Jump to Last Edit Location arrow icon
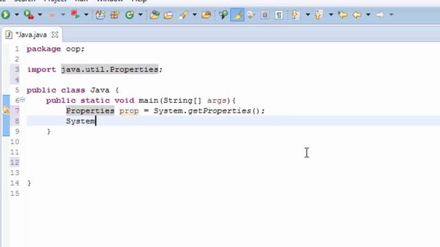Screen dimensions: 440x247 click(x=342, y=14)
